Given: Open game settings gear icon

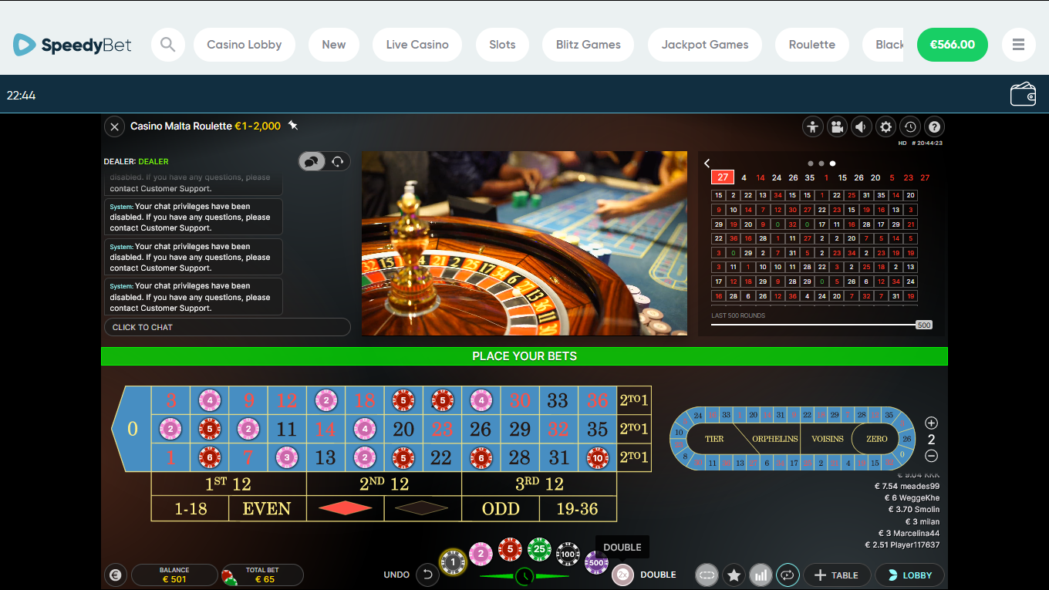Looking at the screenshot, I should click(886, 127).
